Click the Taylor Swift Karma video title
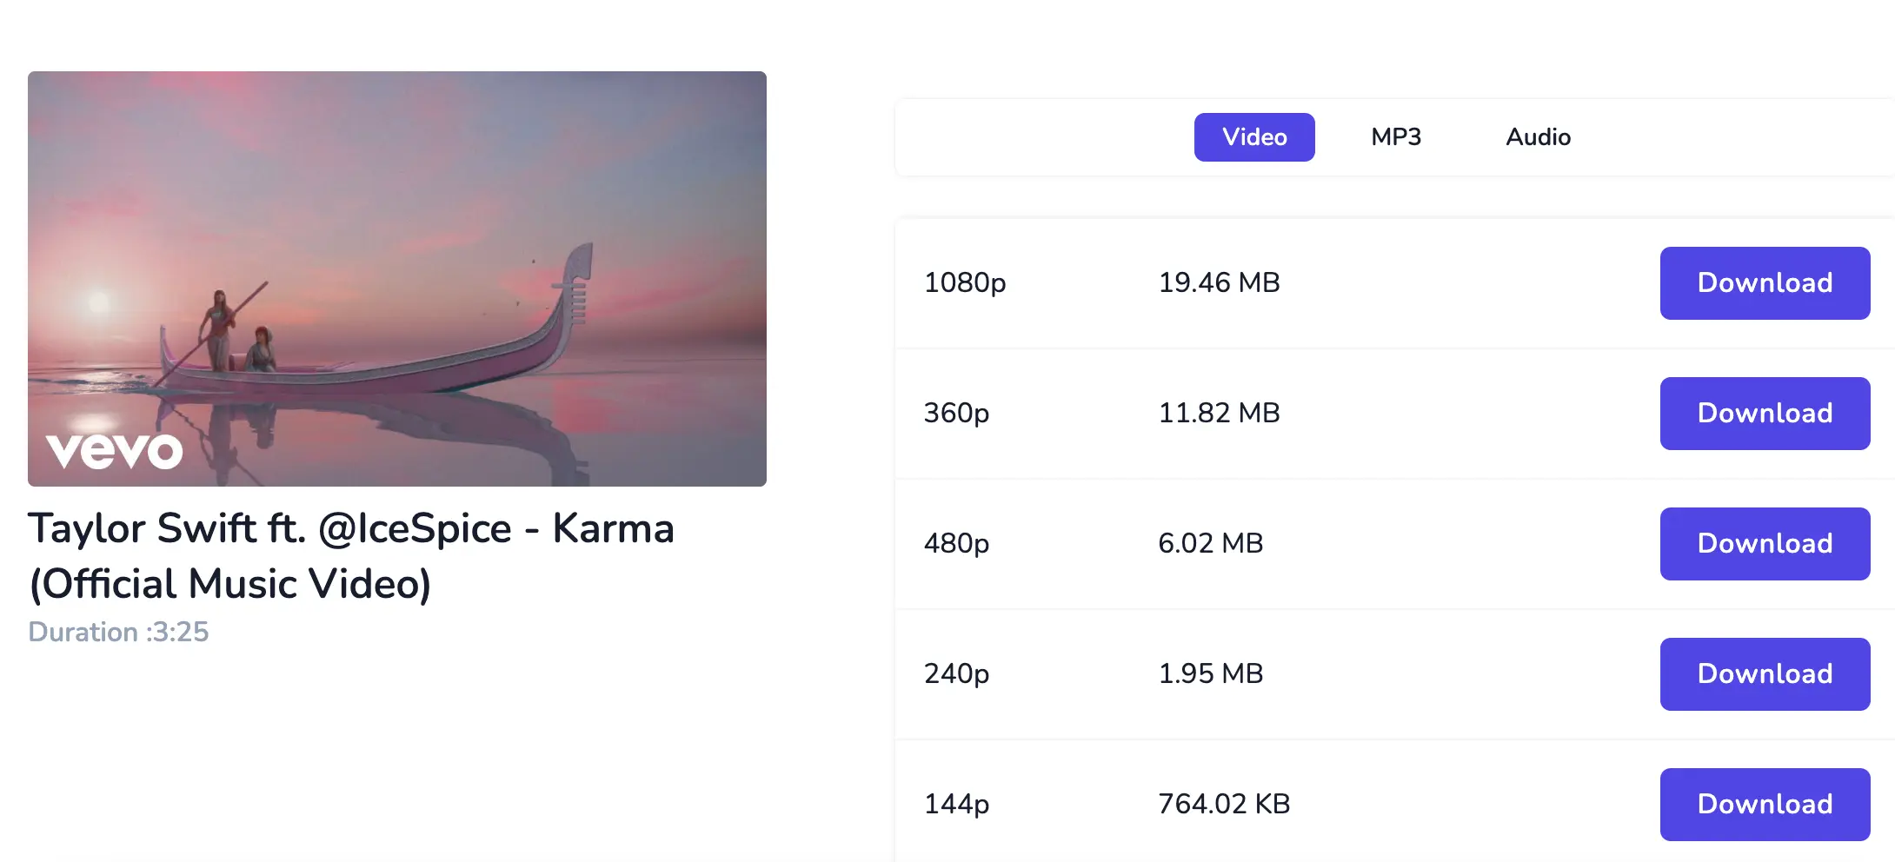Viewport: 1895px width, 862px height. tap(350, 556)
